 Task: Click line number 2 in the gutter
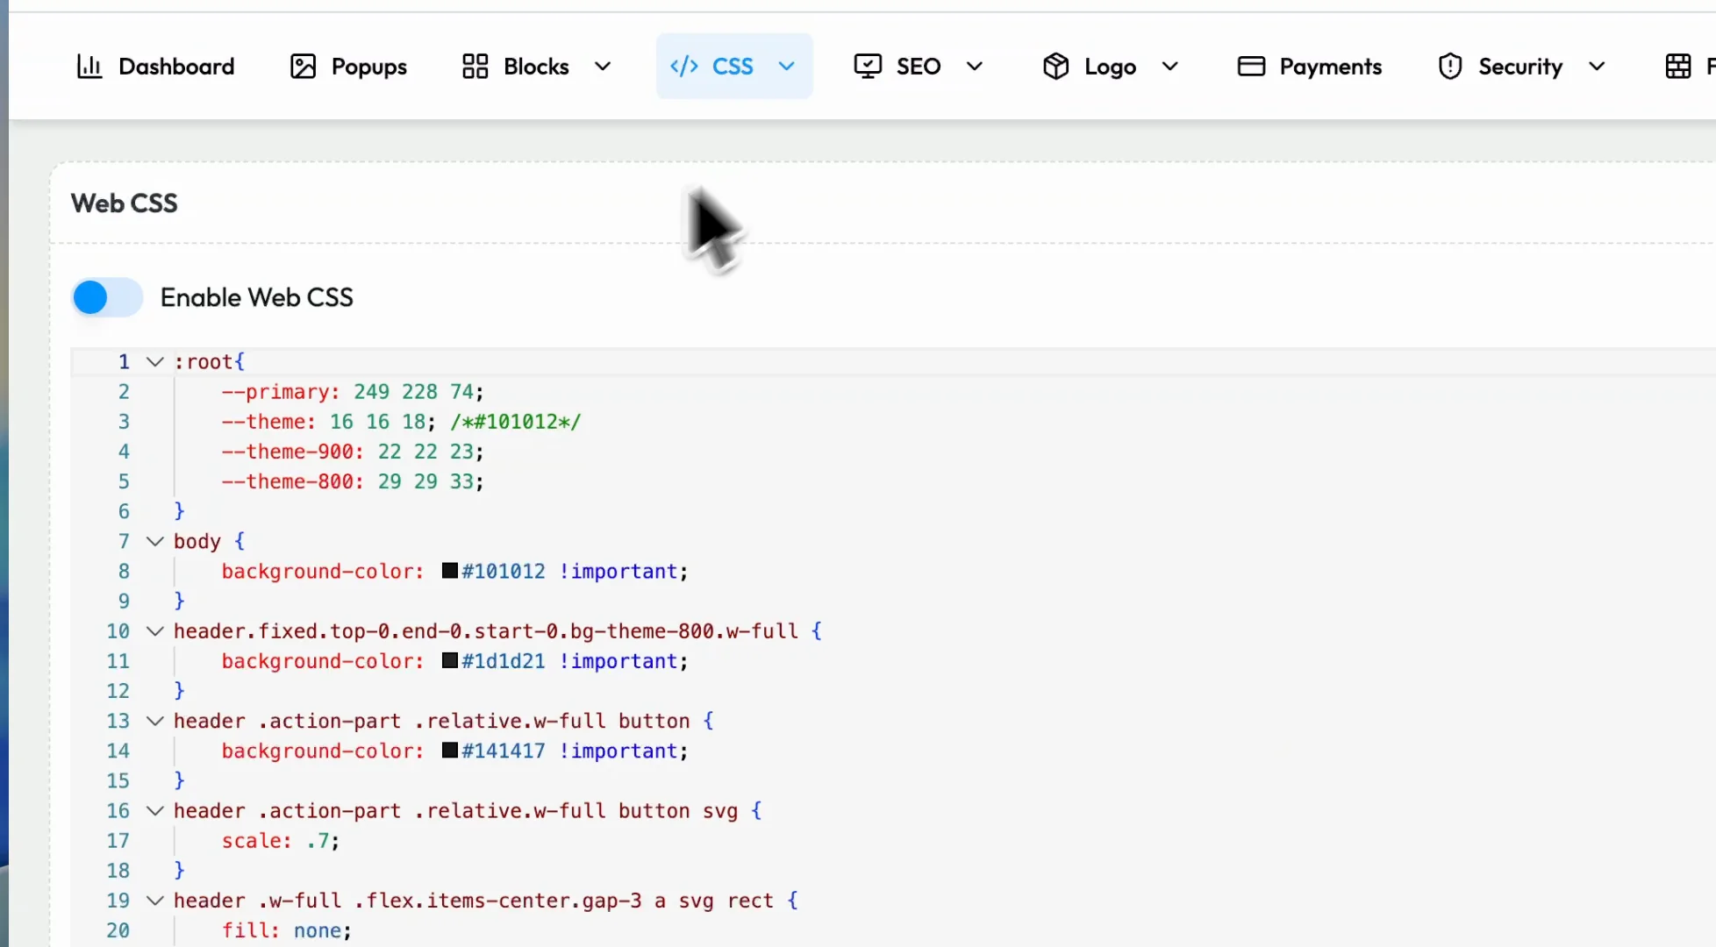(124, 392)
